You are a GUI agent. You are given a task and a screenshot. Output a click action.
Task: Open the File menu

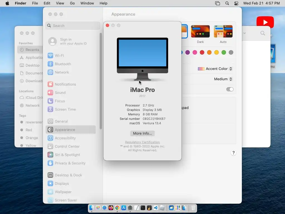point(35,3)
